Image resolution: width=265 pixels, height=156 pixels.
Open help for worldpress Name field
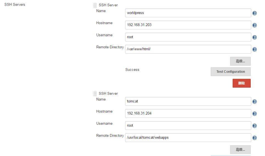coord(255,13)
